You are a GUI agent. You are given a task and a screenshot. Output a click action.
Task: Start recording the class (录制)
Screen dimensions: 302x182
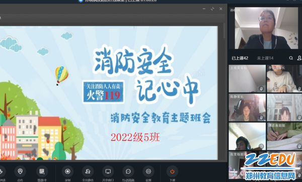point(67,171)
